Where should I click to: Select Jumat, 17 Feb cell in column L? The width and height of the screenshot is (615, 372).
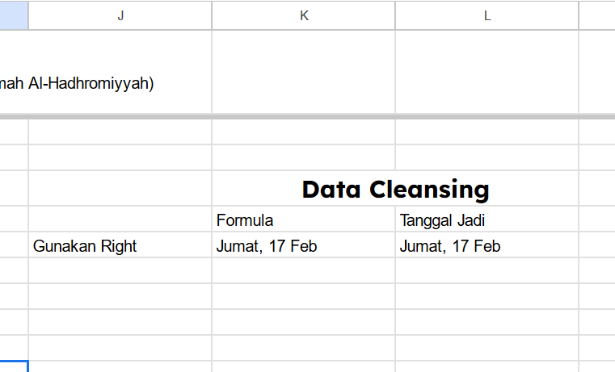point(487,245)
